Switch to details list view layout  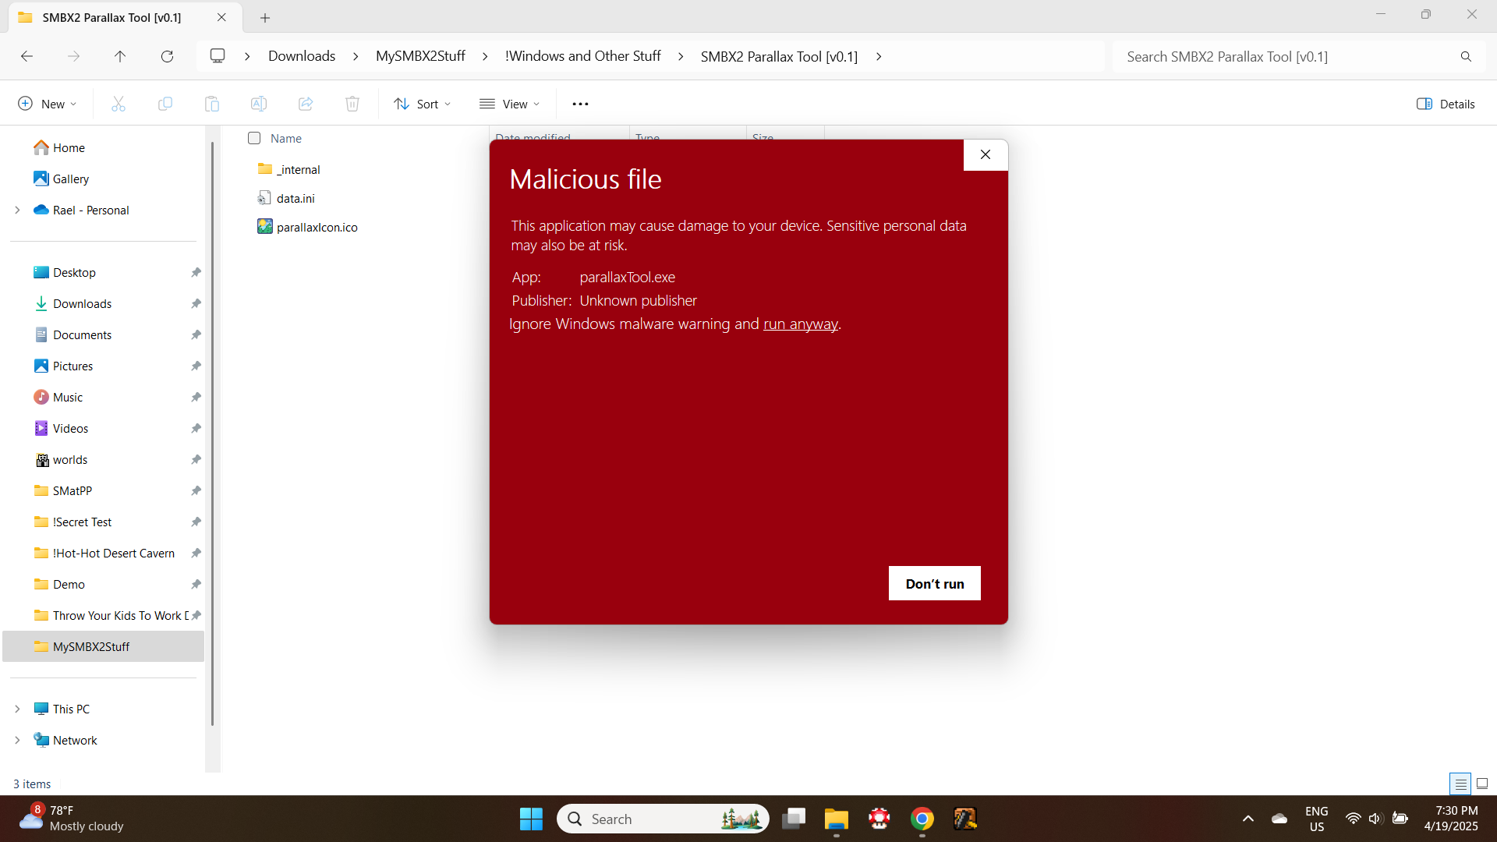(1460, 784)
